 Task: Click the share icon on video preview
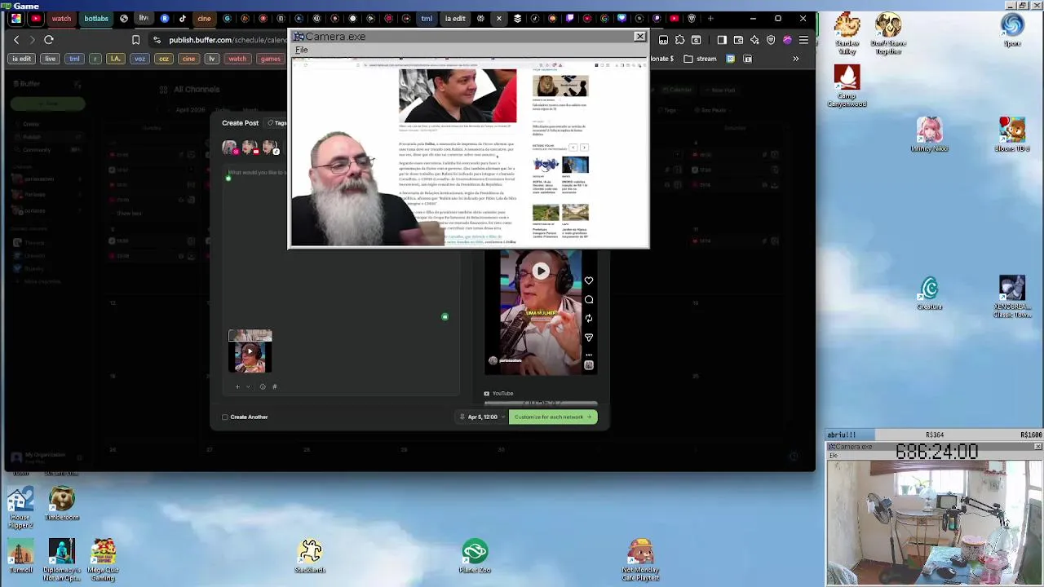[589, 337]
